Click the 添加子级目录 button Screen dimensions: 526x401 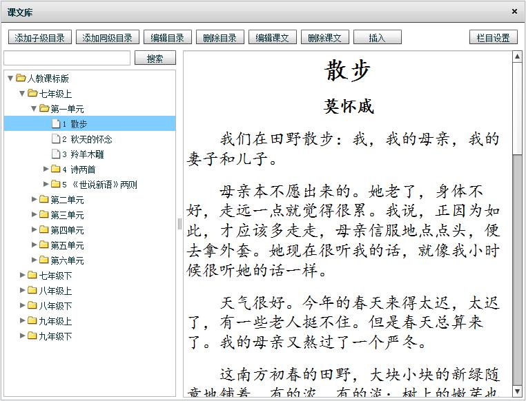(x=39, y=38)
